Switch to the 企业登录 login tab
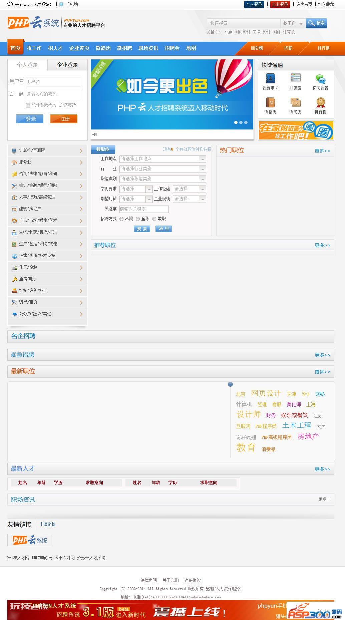Image resolution: width=345 pixels, height=620 pixels. click(x=67, y=65)
